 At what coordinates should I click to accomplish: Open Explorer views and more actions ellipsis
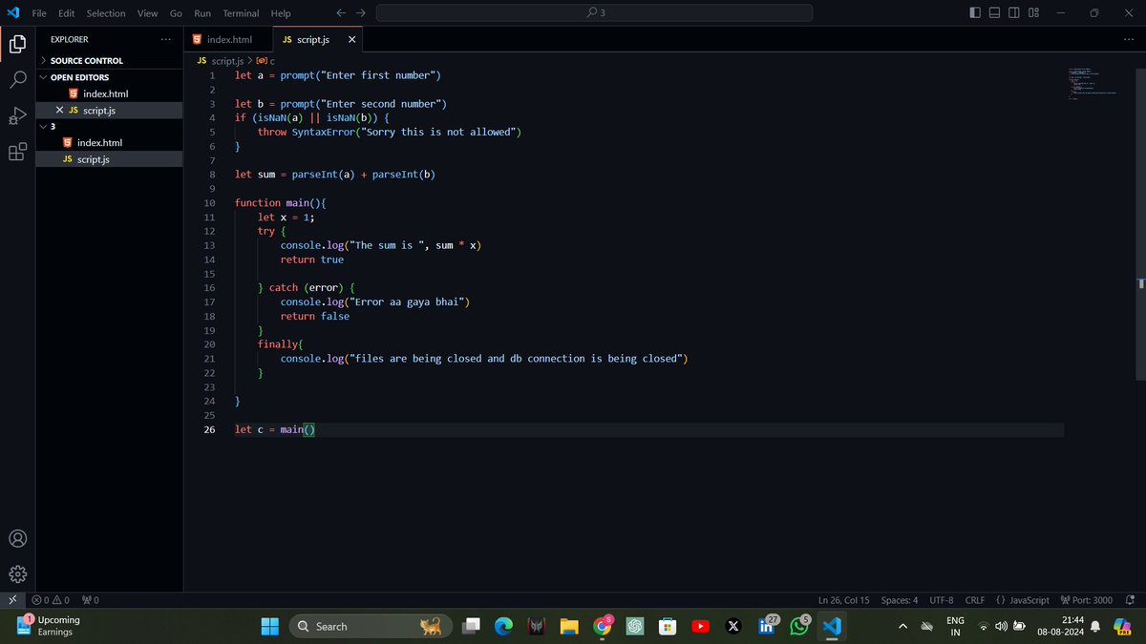pos(166,39)
